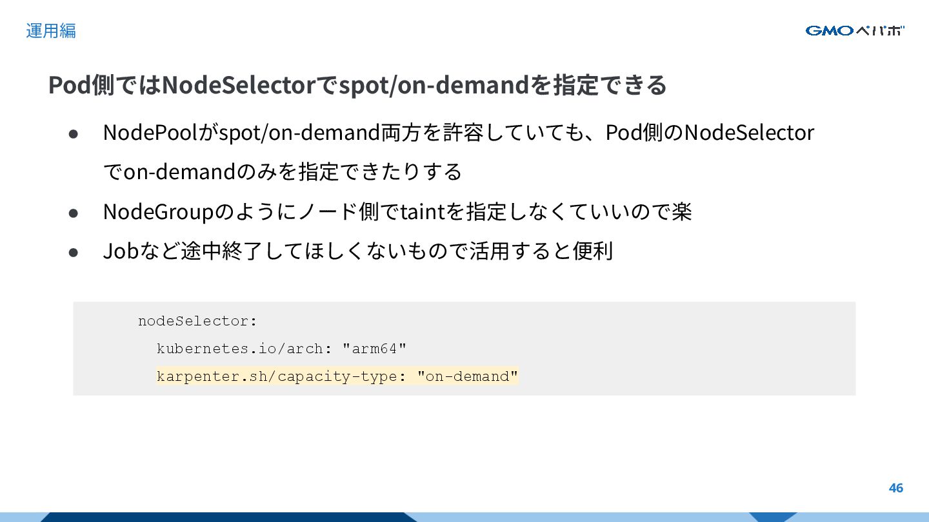This screenshot has width=929, height=522.
Task: Click the light blue footer stripe
Action: [581, 517]
